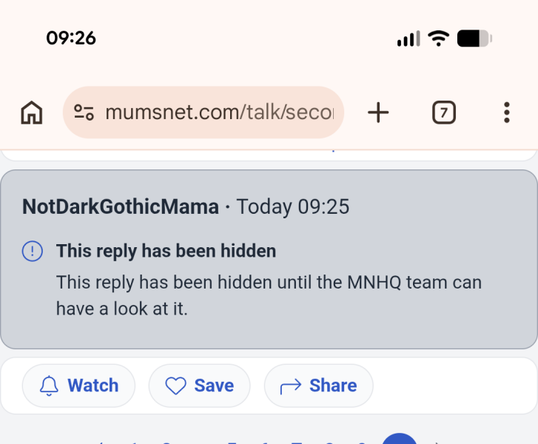The image size is (538, 444).
Task: Open site settings icon in address bar
Action: 84,112
